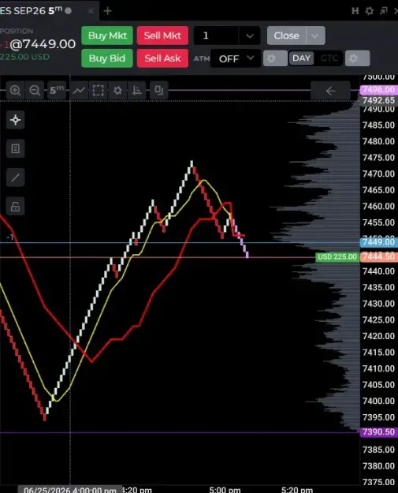Add a new tab with plus

[107, 11]
